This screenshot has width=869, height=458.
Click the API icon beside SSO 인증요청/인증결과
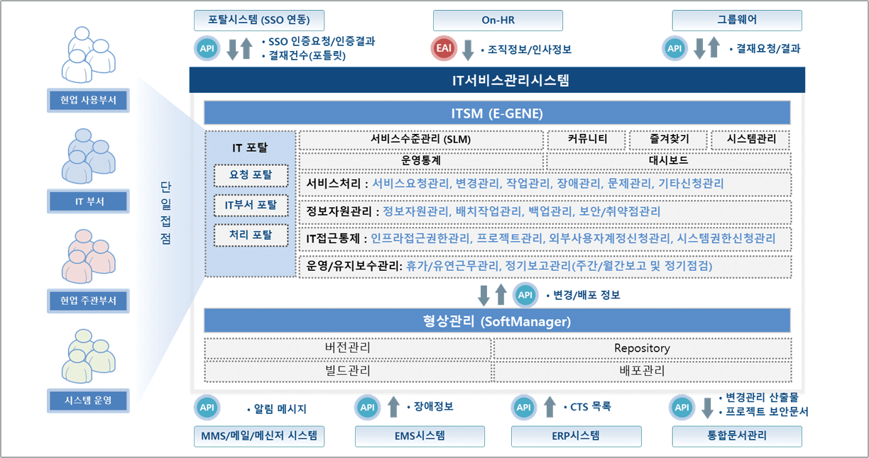coord(207,49)
